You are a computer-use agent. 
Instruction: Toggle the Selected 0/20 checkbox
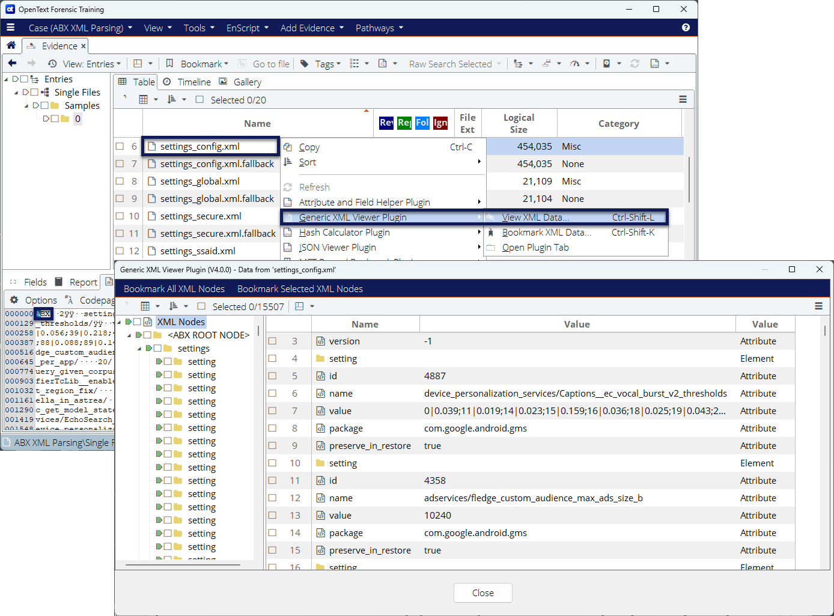tap(199, 100)
